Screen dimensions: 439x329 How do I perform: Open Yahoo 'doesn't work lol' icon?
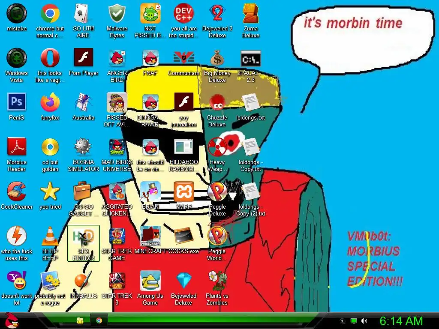tap(17, 280)
